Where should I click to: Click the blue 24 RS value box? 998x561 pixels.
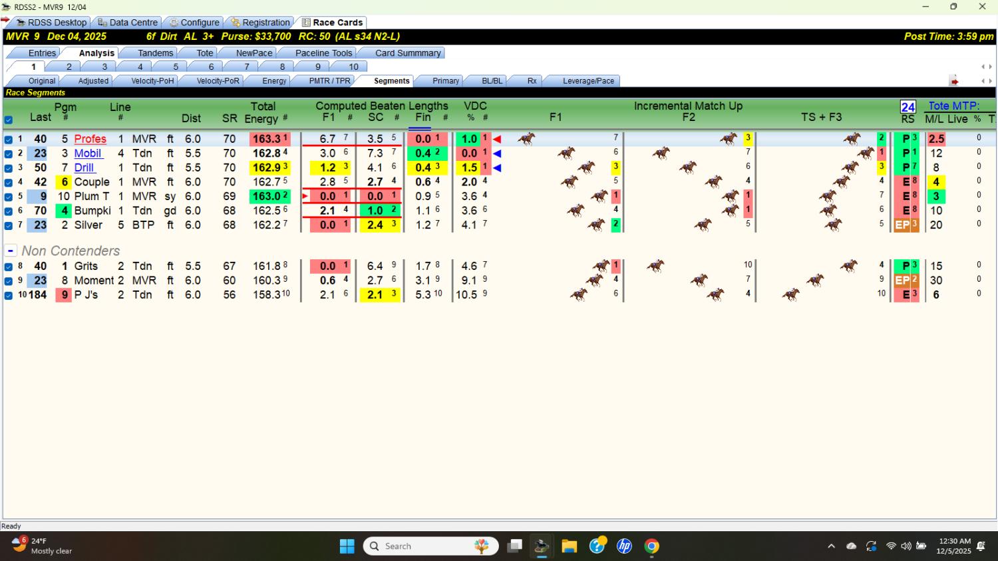point(908,106)
